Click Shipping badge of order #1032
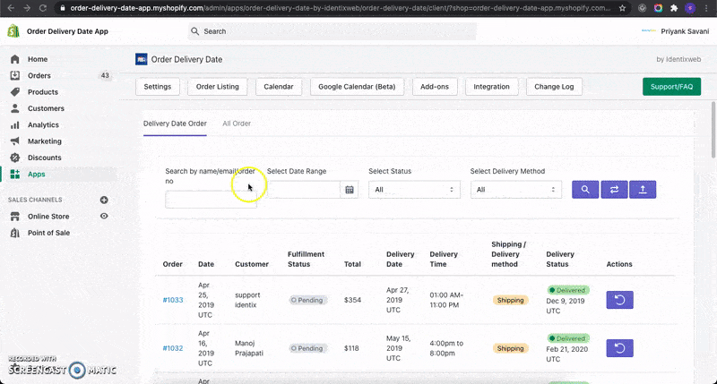The width and height of the screenshot is (717, 384). click(x=510, y=348)
